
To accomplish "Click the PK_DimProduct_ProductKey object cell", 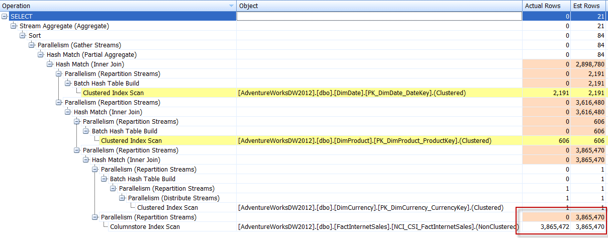I will pyautogui.click(x=379, y=140).
